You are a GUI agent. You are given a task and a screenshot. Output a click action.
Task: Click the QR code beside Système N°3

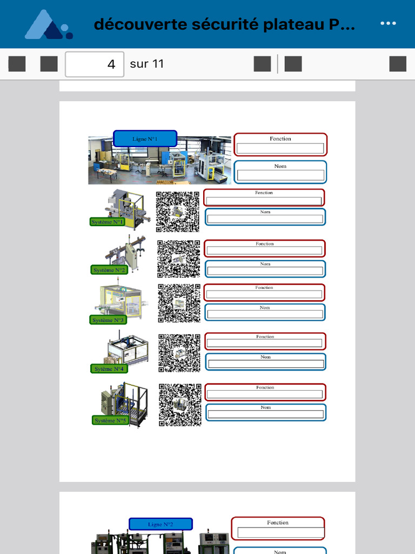(179, 303)
